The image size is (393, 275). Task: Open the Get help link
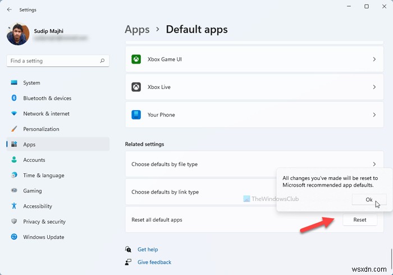(148, 249)
